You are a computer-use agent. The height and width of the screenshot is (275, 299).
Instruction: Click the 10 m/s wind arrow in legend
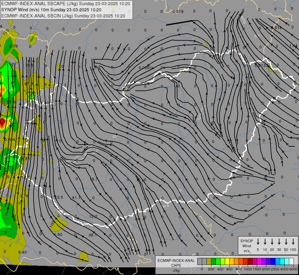pyautogui.click(x=265, y=242)
